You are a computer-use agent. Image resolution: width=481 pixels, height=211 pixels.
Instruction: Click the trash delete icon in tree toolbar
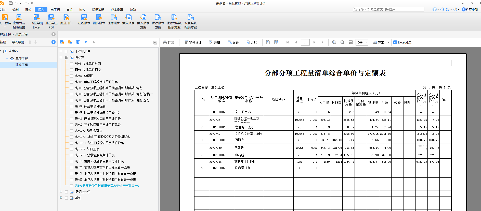78,42
